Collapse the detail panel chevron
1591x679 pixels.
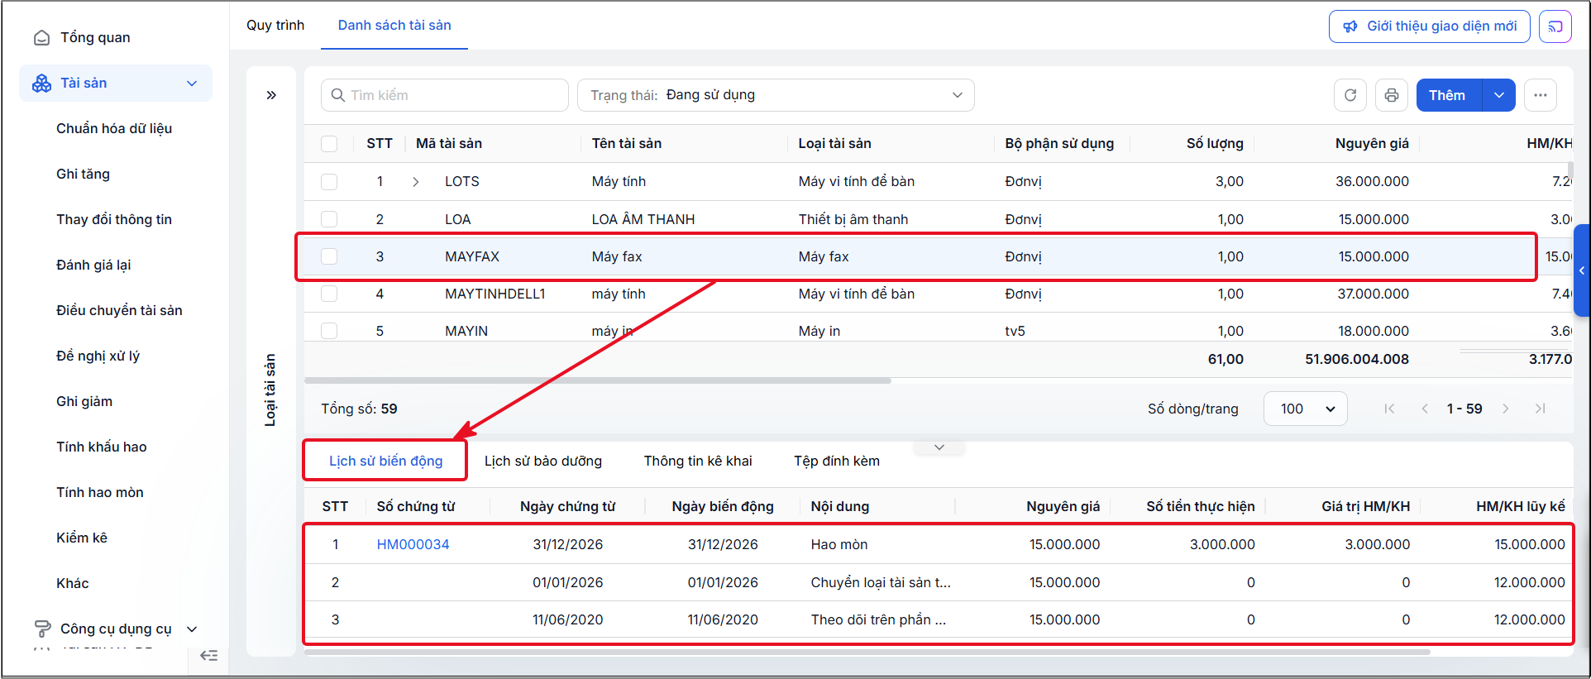click(x=939, y=447)
